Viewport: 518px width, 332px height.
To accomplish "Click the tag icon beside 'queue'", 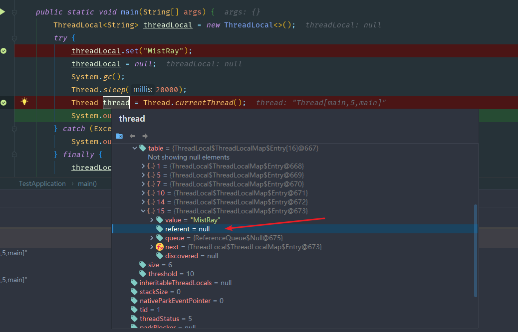I will pyautogui.click(x=160, y=238).
